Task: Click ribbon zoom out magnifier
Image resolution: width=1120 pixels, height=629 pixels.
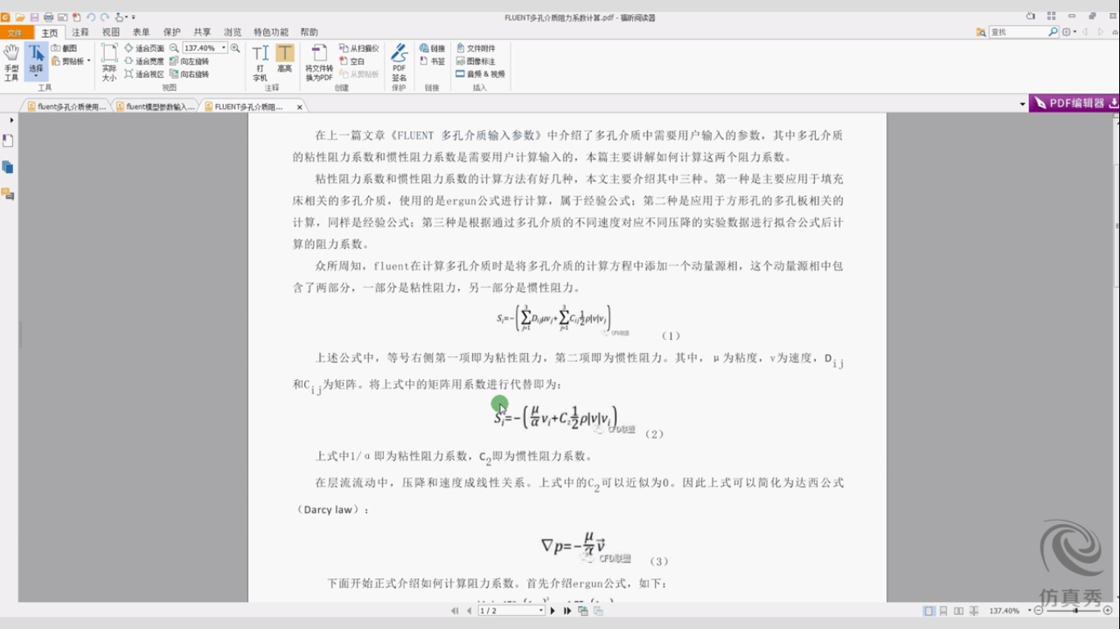Action: (174, 48)
